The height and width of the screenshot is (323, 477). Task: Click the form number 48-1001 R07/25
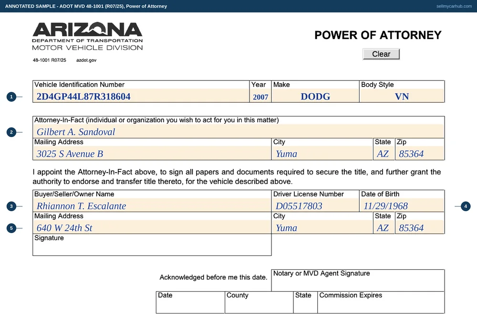coord(49,60)
